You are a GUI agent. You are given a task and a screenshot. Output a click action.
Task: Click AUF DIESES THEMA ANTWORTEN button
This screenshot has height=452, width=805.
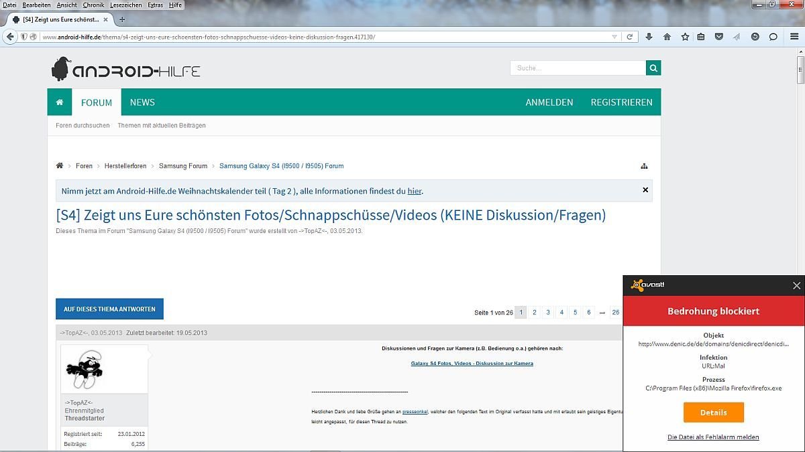pyautogui.click(x=109, y=309)
